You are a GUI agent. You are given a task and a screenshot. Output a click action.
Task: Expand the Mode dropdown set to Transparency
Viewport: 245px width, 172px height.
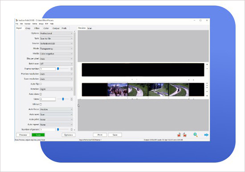pyautogui.click(x=56, y=48)
